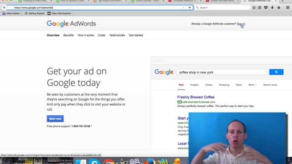Click the browser search field

click(x=222, y=8)
